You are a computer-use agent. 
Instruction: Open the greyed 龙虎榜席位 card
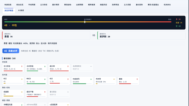click(x=82, y=68)
